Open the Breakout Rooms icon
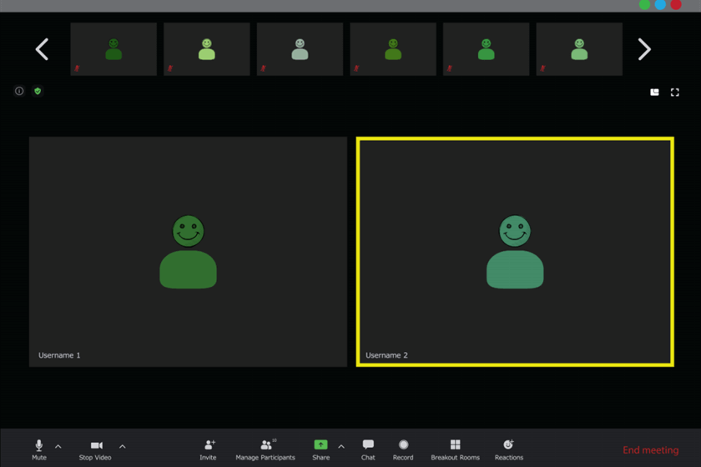This screenshot has height=467, width=701. [x=455, y=445]
